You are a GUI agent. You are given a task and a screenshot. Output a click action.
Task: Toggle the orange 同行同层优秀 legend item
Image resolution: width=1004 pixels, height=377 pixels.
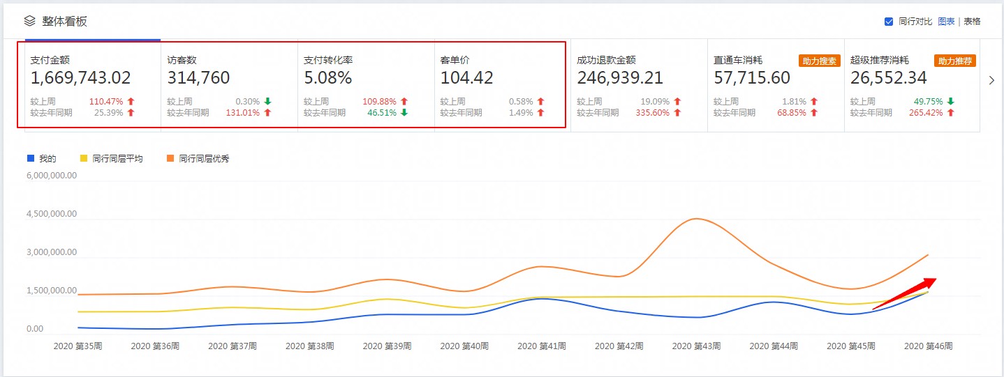click(x=199, y=159)
